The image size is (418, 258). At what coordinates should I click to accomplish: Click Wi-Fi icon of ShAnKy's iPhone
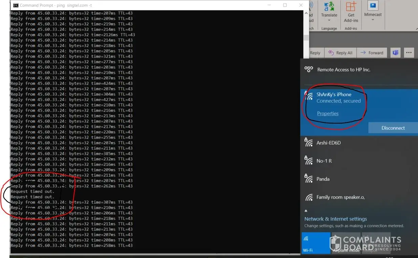click(x=309, y=96)
